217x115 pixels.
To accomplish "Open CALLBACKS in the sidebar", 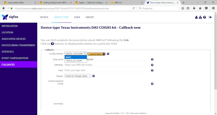I will pos(19,65).
